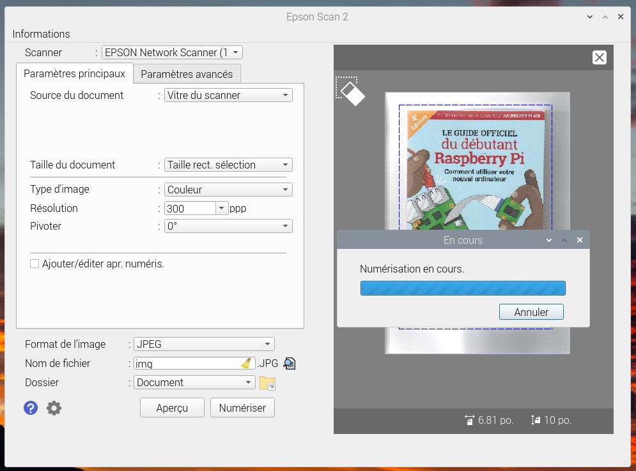Open Taille du document dropdown
Viewport: 636px width, 471px height.
(228, 165)
